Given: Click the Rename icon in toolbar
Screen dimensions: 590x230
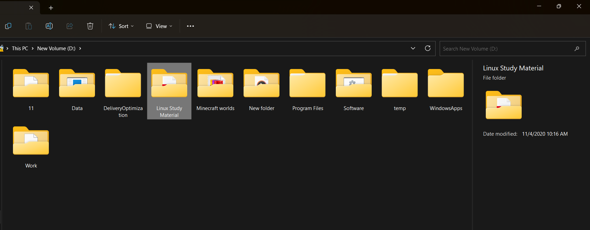Looking at the screenshot, I should (x=49, y=26).
